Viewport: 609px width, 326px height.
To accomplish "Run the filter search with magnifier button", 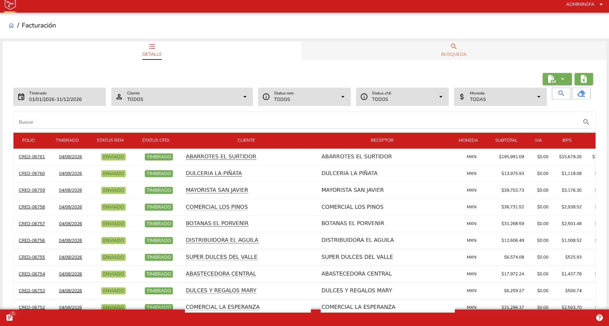I will point(561,94).
